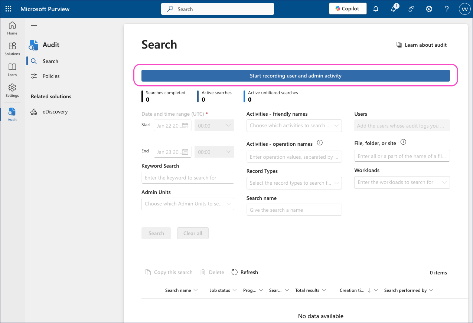This screenshot has height=323, width=473.
Task: Open the top-bar settings gear
Action: [429, 9]
